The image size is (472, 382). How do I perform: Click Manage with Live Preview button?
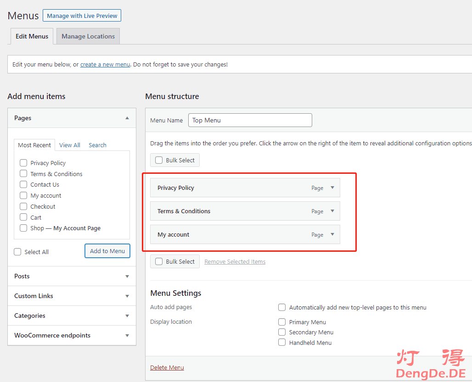pos(82,16)
